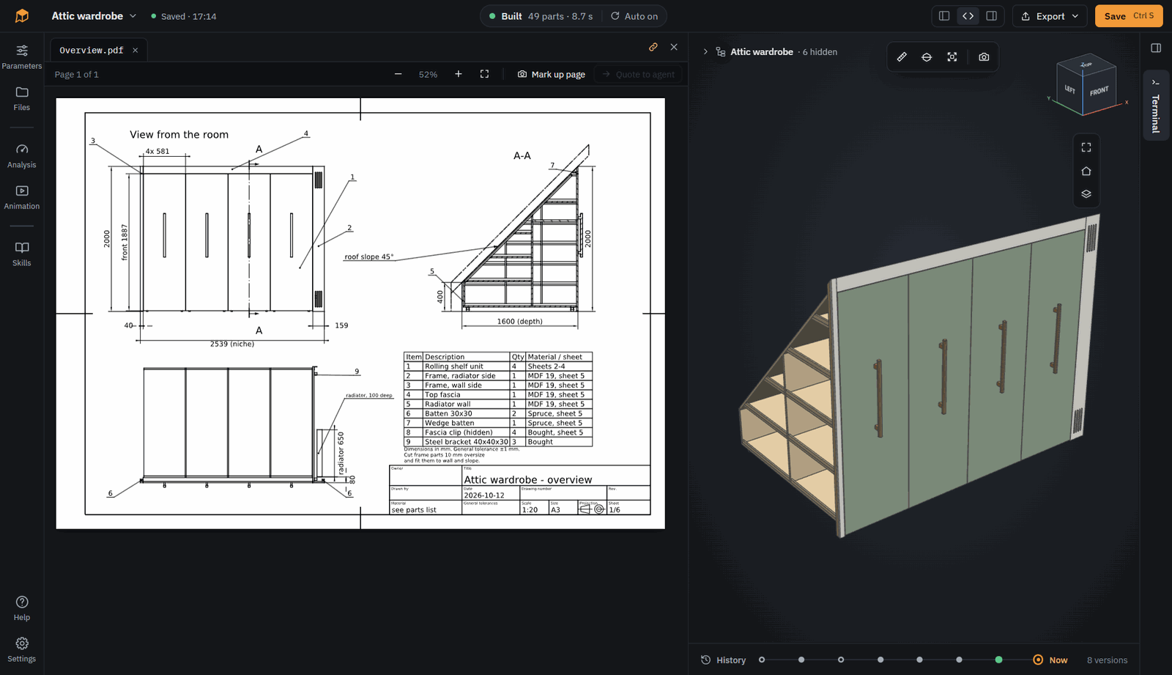Fit the PDF page to view
1172x675 pixels.
tap(484, 74)
